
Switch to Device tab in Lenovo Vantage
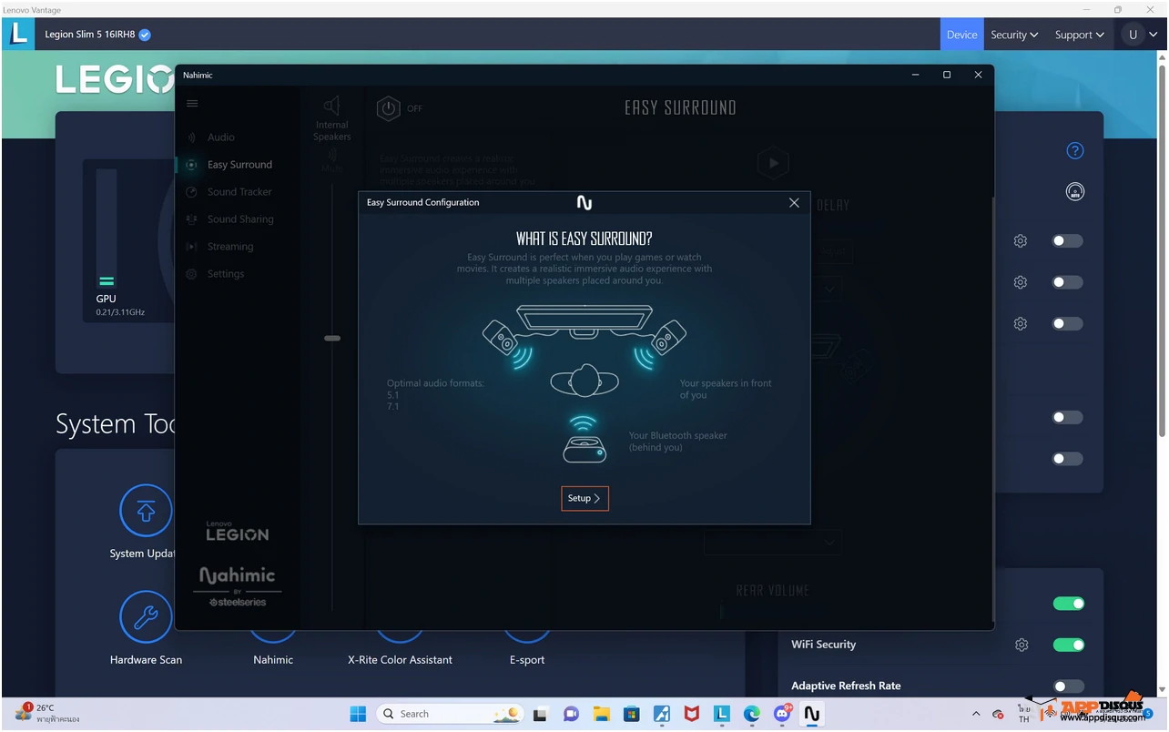coord(961,35)
